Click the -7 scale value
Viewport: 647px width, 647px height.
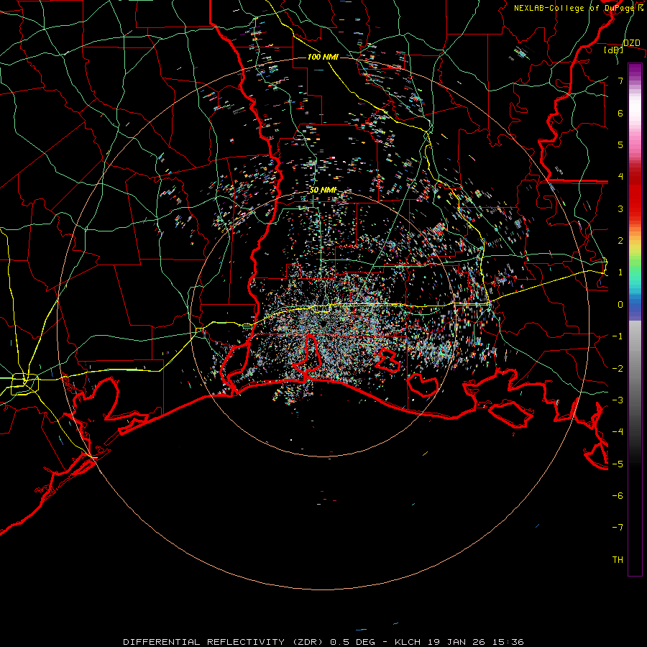pyautogui.click(x=618, y=528)
